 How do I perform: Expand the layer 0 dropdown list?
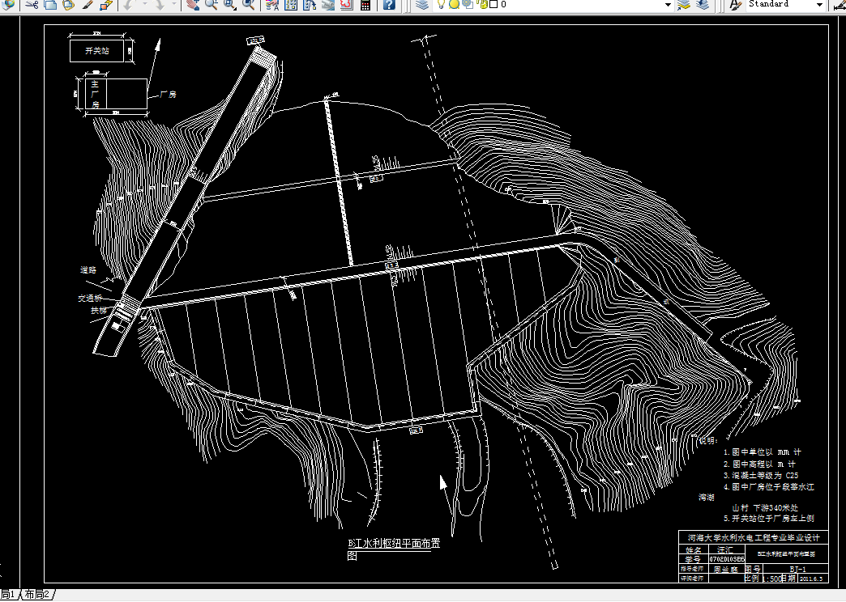tap(668, 4)
